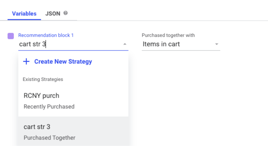The width and height of the screenshot is (268, 146).
Task: Click the Recently Purchased subtitle
Action: (x=49, y=107)
